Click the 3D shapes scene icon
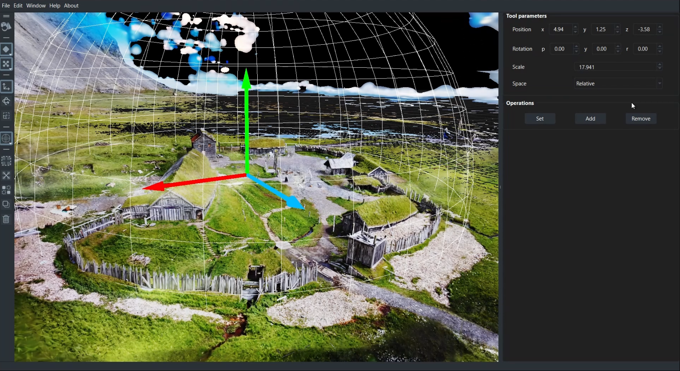The image size is (680, 371). (6, 27)
